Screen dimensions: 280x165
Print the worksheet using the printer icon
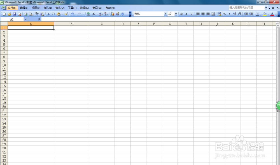point(26,14)
